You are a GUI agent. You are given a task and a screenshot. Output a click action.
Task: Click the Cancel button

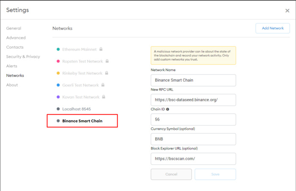(171, 174)
